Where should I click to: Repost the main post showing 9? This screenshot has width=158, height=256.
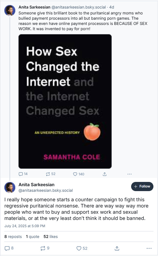coord(45,248)
